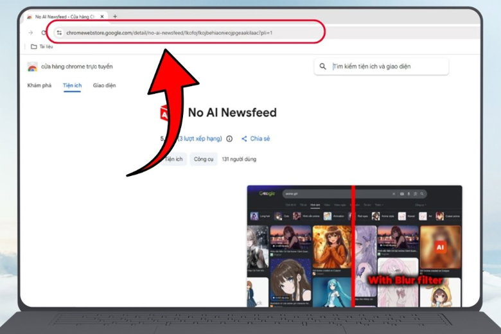Viewport: 501px width, 334px height.
Task: Open a new browser tab
Action: (115, 16)
